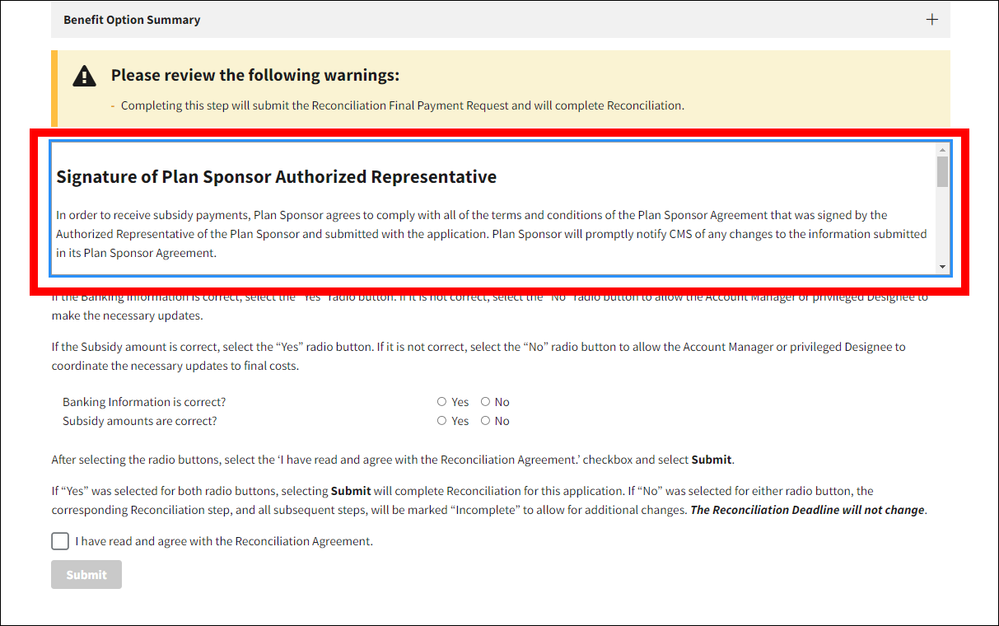
Task: Select Yes for Banking Information is correct
Action: click(x=442, y=402)
